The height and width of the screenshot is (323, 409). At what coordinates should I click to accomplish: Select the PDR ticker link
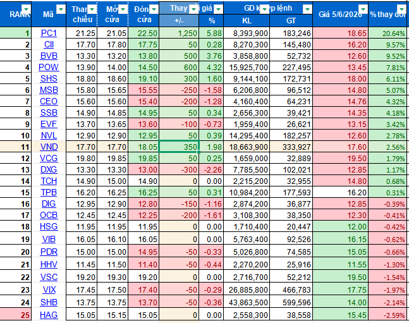pyautogui.click(x=49, y=252)
